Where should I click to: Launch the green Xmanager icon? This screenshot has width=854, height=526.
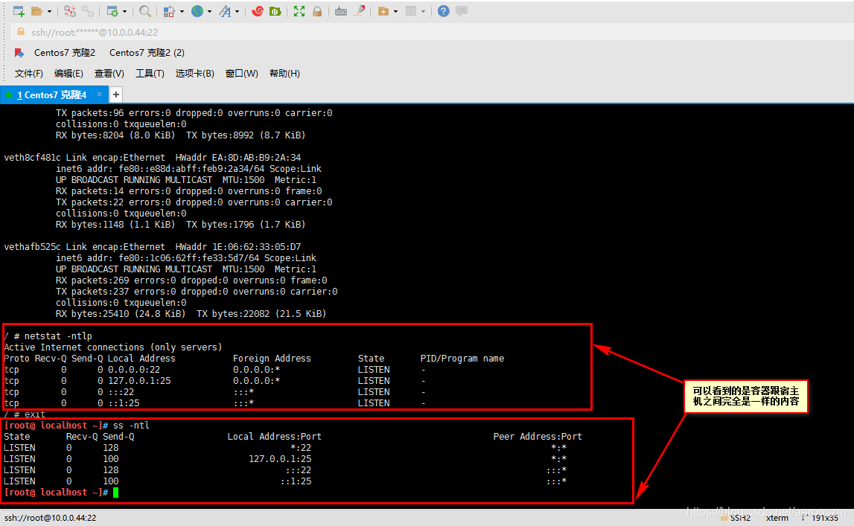click(275, 11)
